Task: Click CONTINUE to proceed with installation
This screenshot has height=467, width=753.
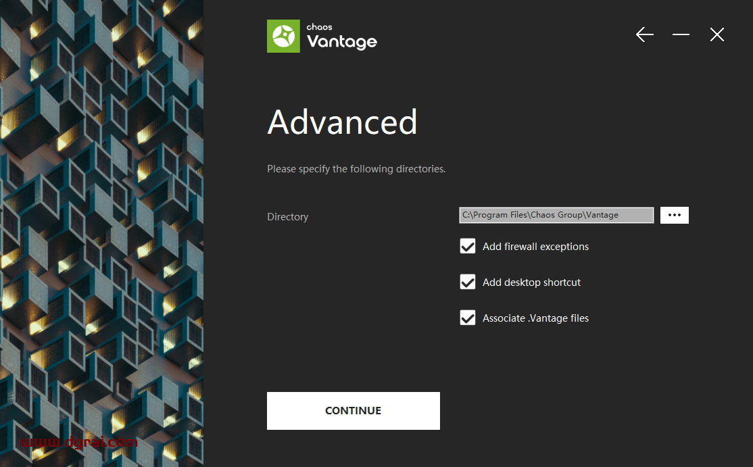Action: click(353, 410)
